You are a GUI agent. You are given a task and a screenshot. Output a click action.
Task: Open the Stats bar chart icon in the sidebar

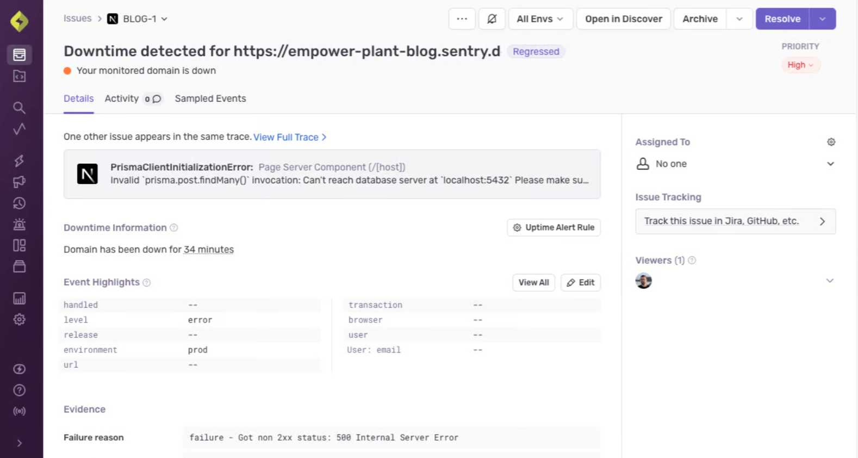click(x=19, y=298)
